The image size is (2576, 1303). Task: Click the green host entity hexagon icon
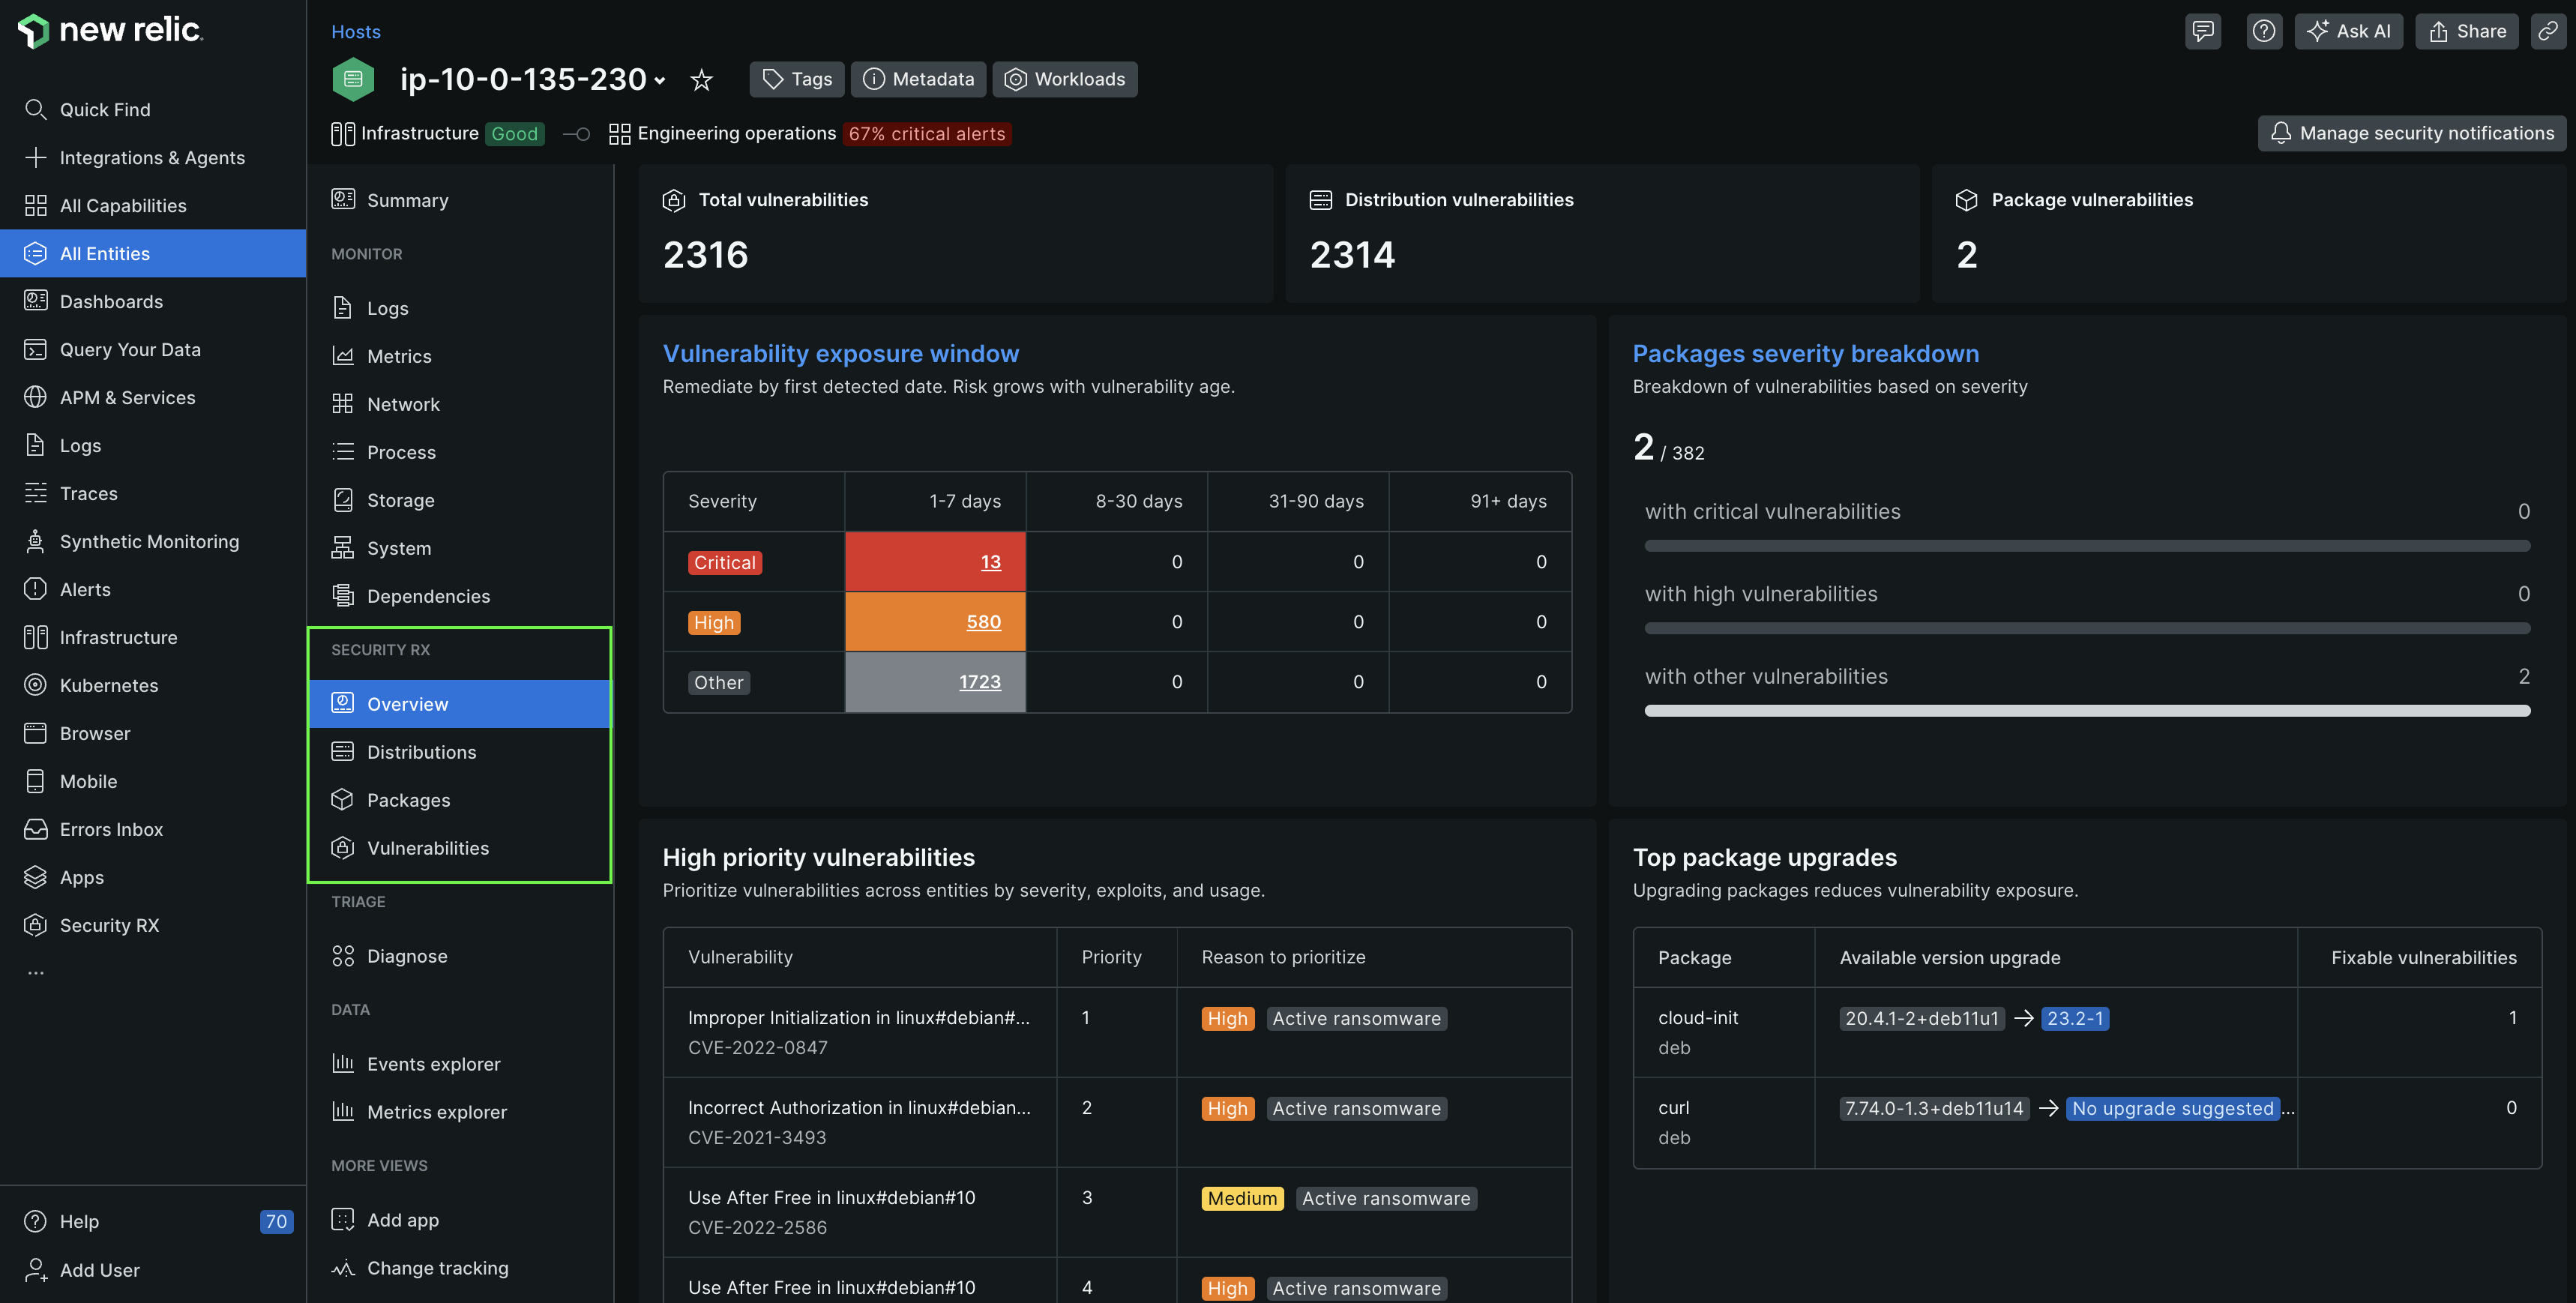[x=353, y=80]
